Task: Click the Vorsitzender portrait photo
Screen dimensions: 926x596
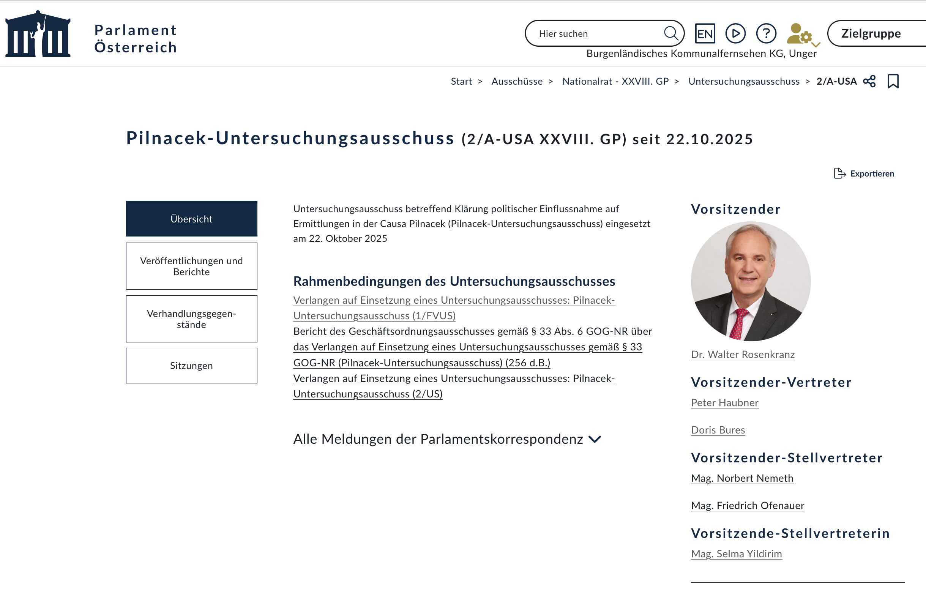Action: [x=750, y=281]
